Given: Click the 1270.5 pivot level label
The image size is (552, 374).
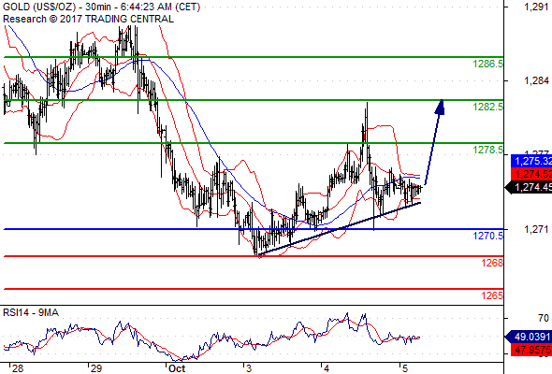Looking at the screenshot, I should 488,236.
